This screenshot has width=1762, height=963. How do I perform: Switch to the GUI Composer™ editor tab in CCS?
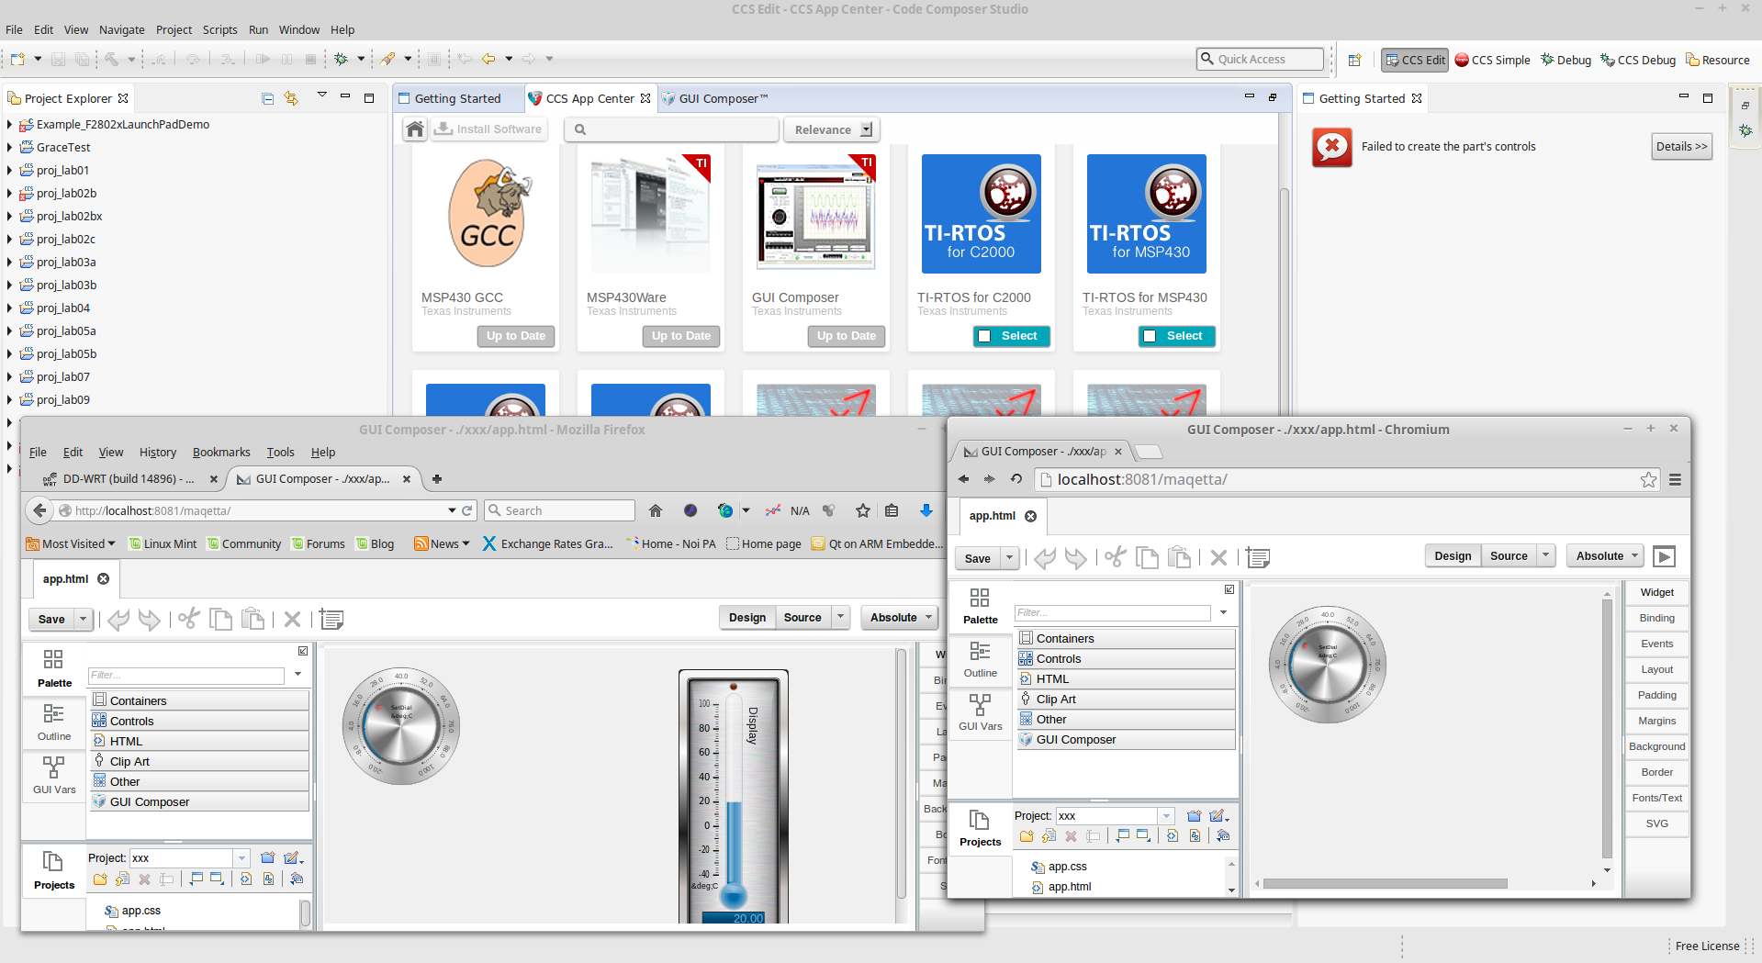(x=715, y=98)
